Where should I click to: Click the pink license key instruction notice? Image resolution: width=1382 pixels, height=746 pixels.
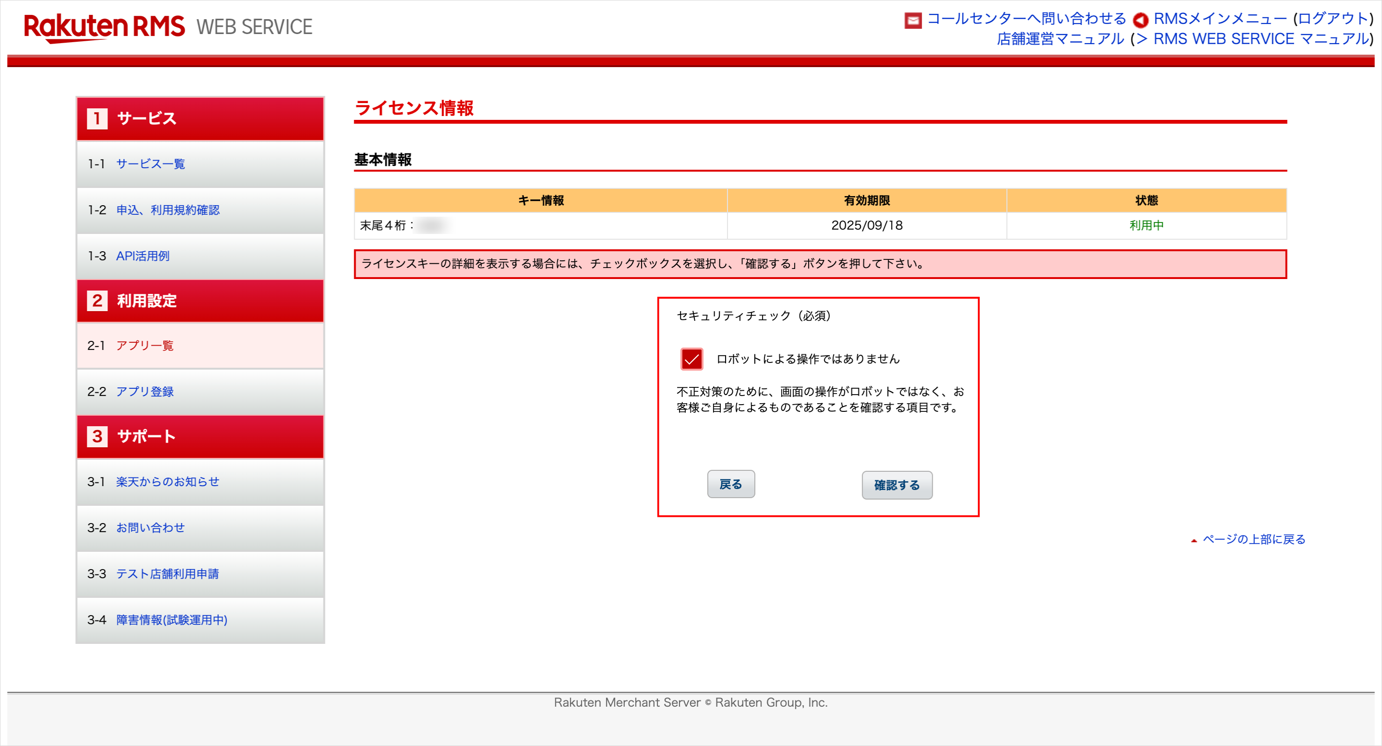820,264
